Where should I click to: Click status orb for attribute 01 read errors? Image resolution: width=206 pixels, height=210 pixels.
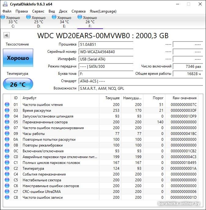click(7, 104)
